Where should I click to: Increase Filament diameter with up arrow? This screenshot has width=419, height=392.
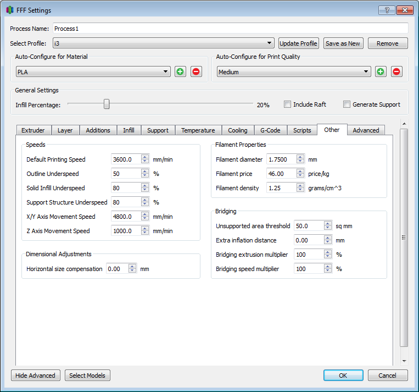[x=300, y=157]
